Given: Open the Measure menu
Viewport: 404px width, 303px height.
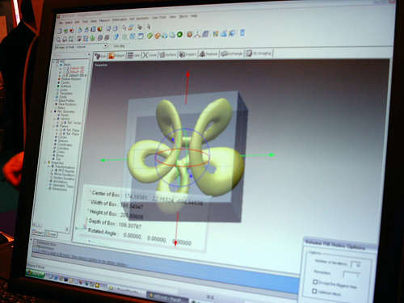Looking at the screenshot, I should 104,20.
